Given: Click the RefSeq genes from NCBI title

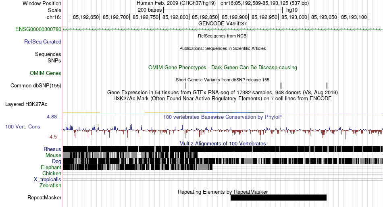Looking at the screenshot, I should pos(223,36).
